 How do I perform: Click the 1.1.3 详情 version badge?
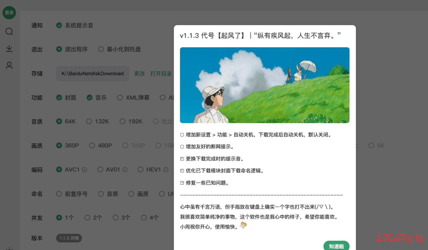click(69, 238)
